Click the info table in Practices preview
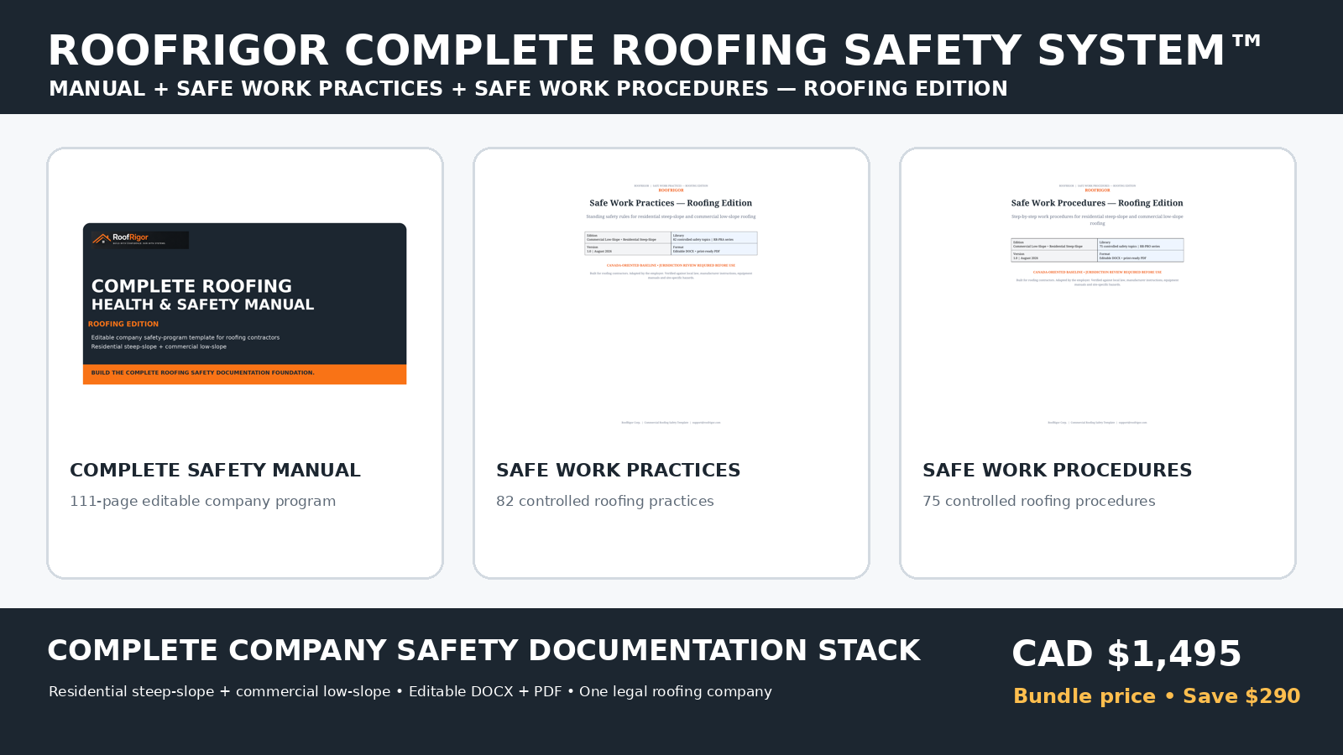This screenshot has width=1343, height=755. tap(671, 243)
